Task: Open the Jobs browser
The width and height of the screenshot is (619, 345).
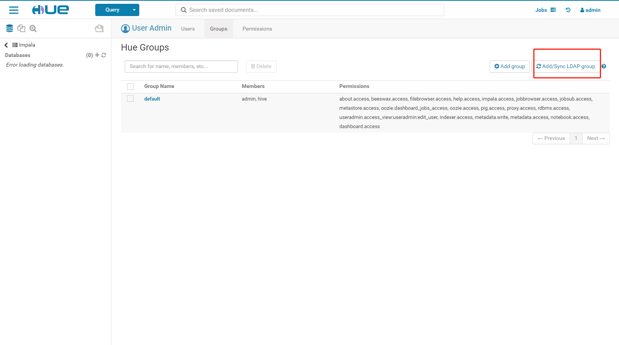Action: click(546, 10)
